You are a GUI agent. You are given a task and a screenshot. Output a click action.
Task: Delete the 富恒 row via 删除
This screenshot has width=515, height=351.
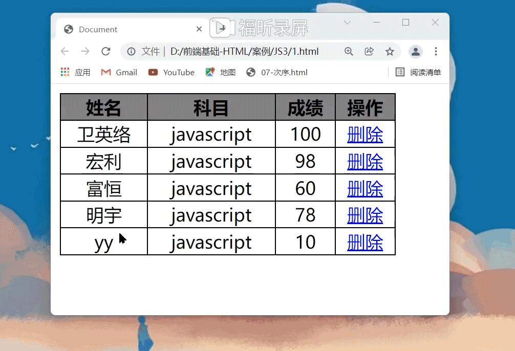pyautogui.click(x=365, y=188)
